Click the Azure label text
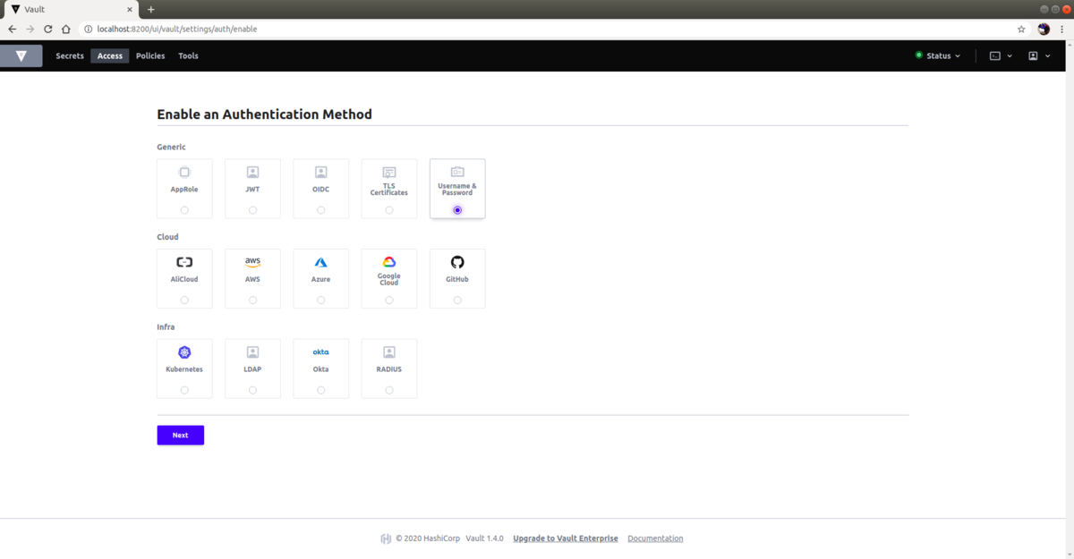The image size is (1074, 559). [320, 279]
